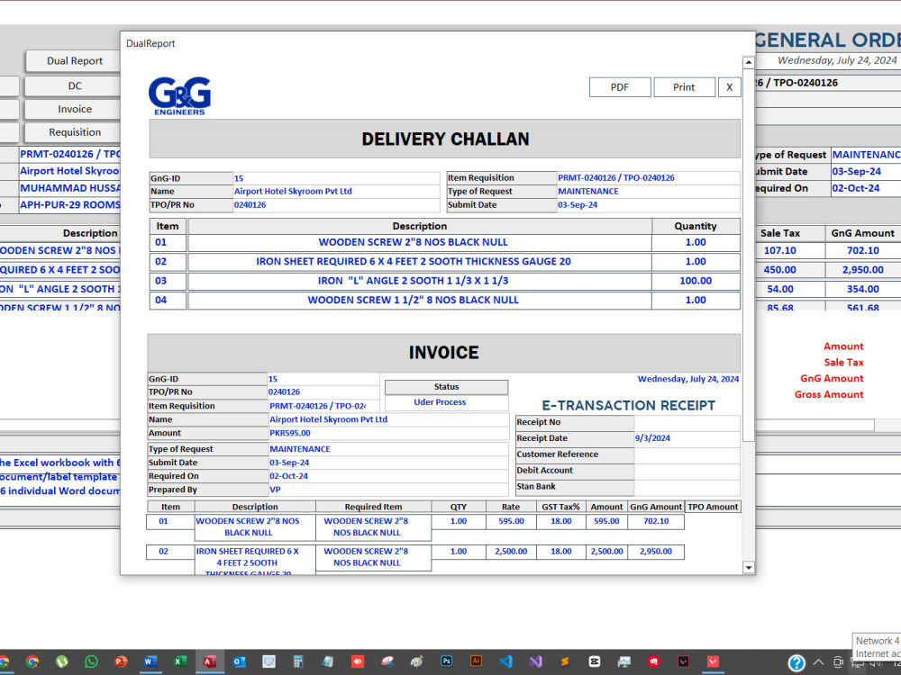Open Visual Studio Code from the taskbar
This screenshot has width=901, height=675.
[x=505, y=661]
